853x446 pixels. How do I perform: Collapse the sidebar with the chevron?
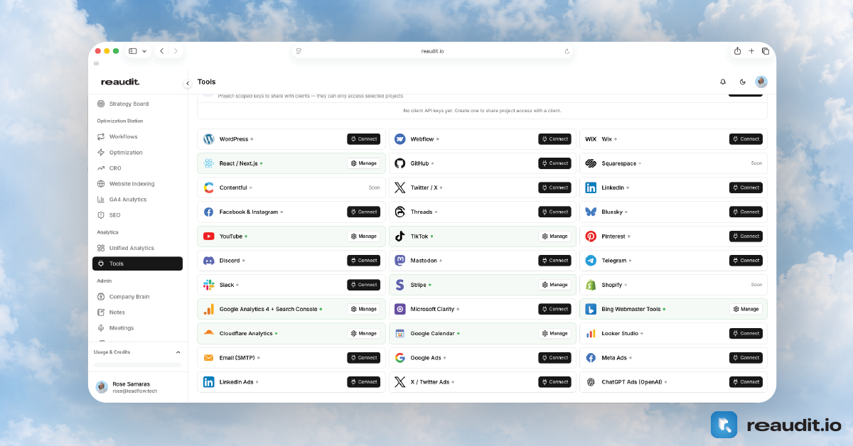pyautogui.click(x=188, y=83)
